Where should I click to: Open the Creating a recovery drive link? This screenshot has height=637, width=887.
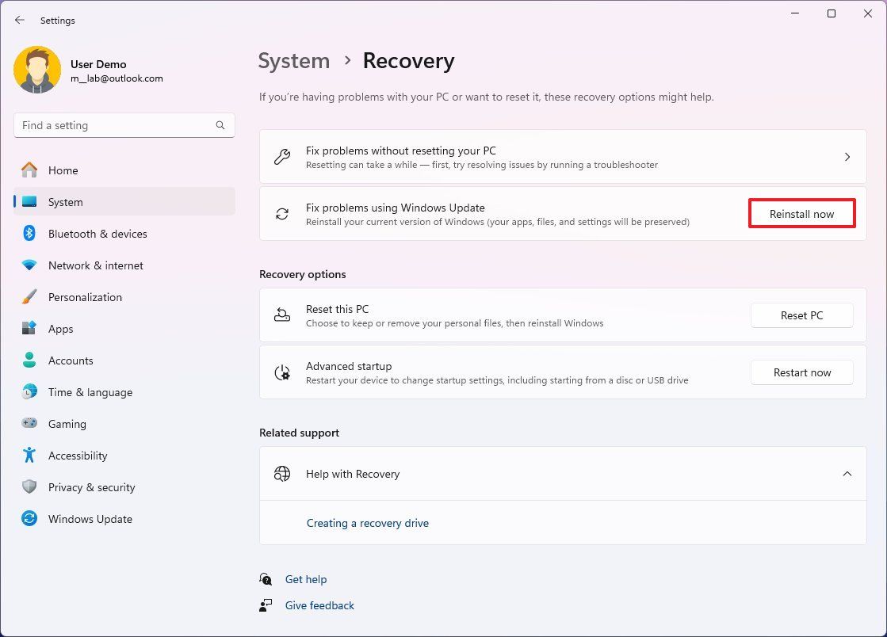[x=368, y=523]
